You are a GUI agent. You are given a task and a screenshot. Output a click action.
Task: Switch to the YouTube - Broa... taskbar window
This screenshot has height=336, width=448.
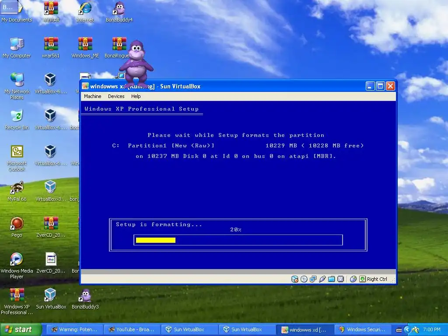point(132,329)
